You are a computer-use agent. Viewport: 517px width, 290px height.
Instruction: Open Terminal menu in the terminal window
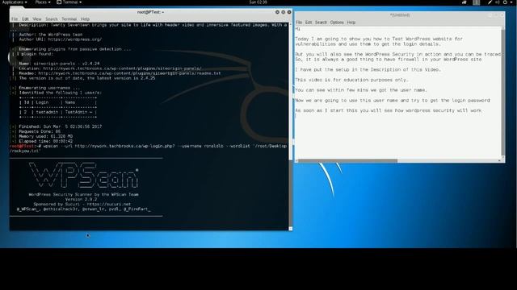pos(69,19)
